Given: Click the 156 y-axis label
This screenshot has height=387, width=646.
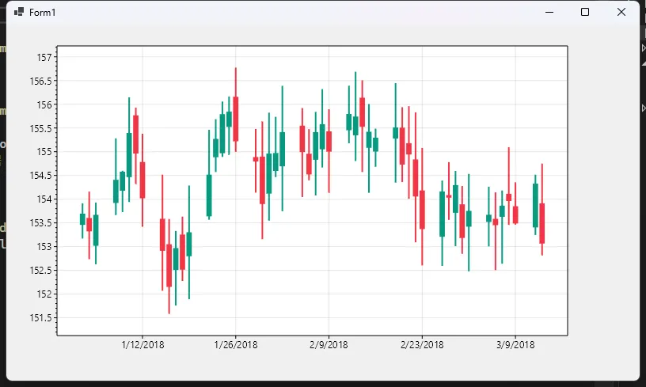Looking at the screenshot, I should [44, 105].
